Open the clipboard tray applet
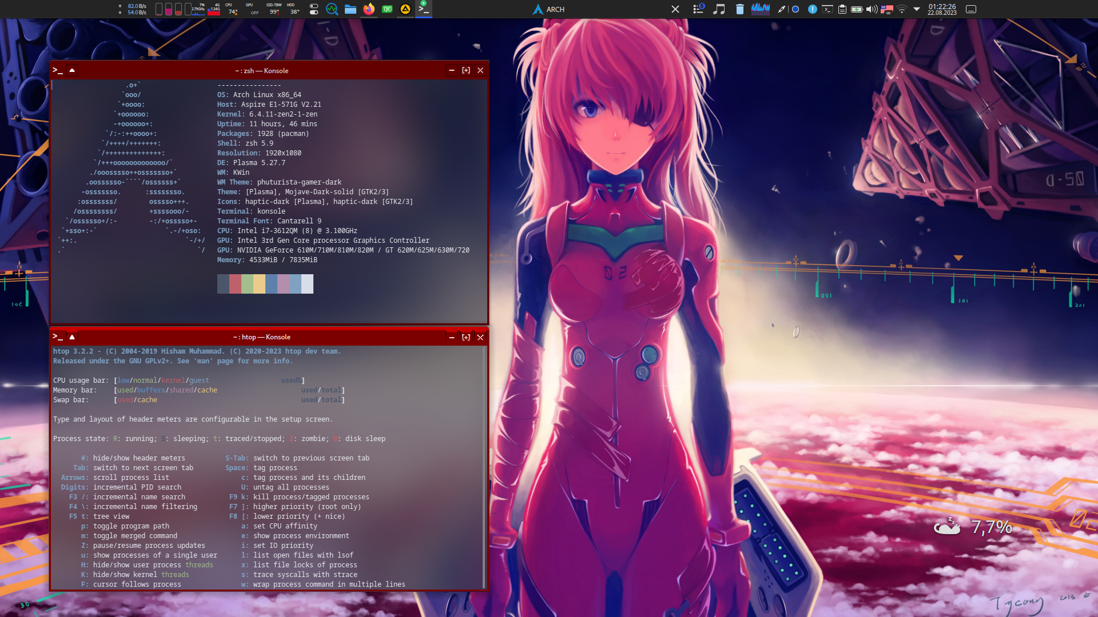 pos(842,9)
